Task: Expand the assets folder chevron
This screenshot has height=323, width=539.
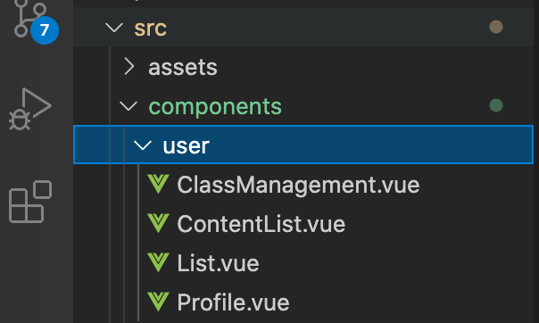Action: (129, 66)
